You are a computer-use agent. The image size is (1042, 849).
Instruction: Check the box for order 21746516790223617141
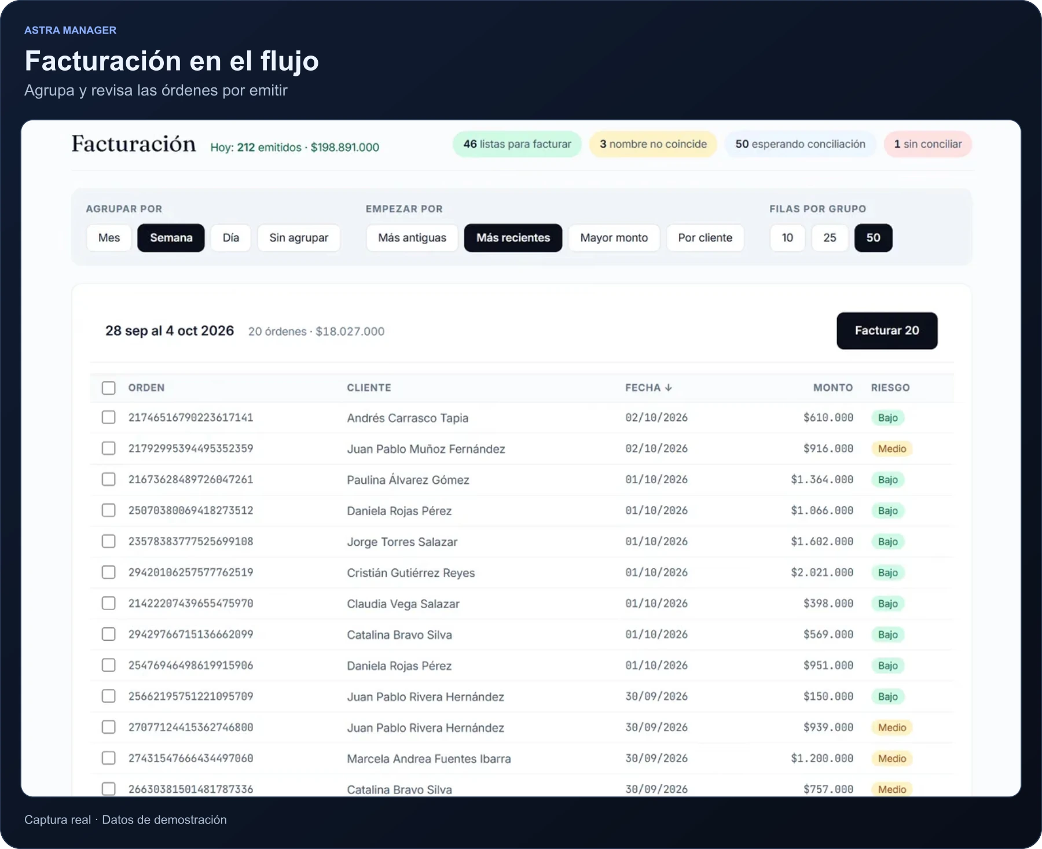coord(109,417)
